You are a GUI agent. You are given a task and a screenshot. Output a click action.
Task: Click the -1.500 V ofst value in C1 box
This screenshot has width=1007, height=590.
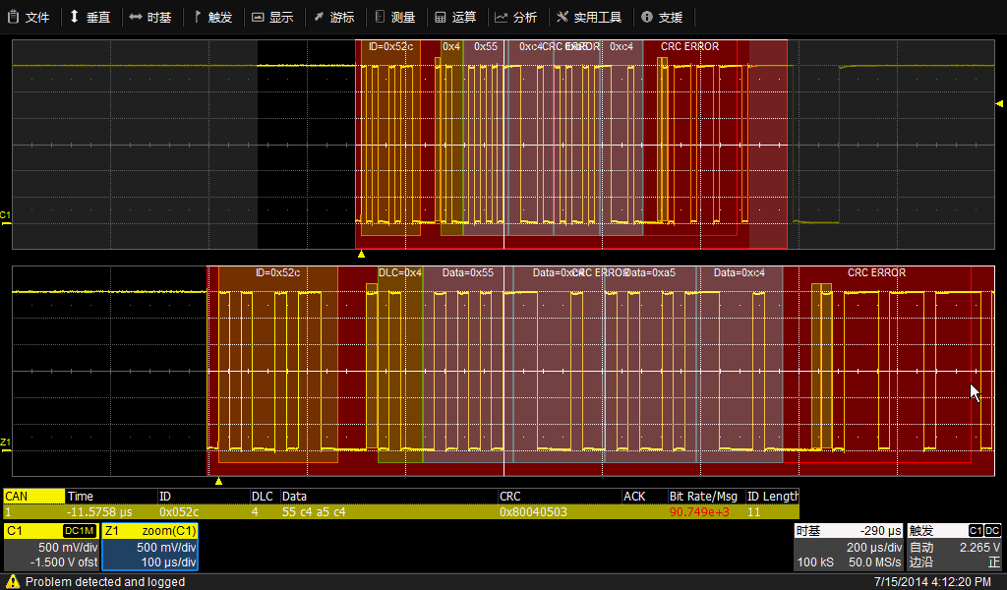(x=64, y=562)
